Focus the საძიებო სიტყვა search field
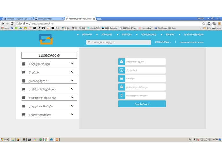The image size is (222, 158). pyautogui.click(x=119, y=42)
